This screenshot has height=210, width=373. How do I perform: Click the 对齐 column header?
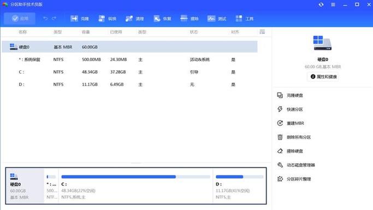point(235,32)
